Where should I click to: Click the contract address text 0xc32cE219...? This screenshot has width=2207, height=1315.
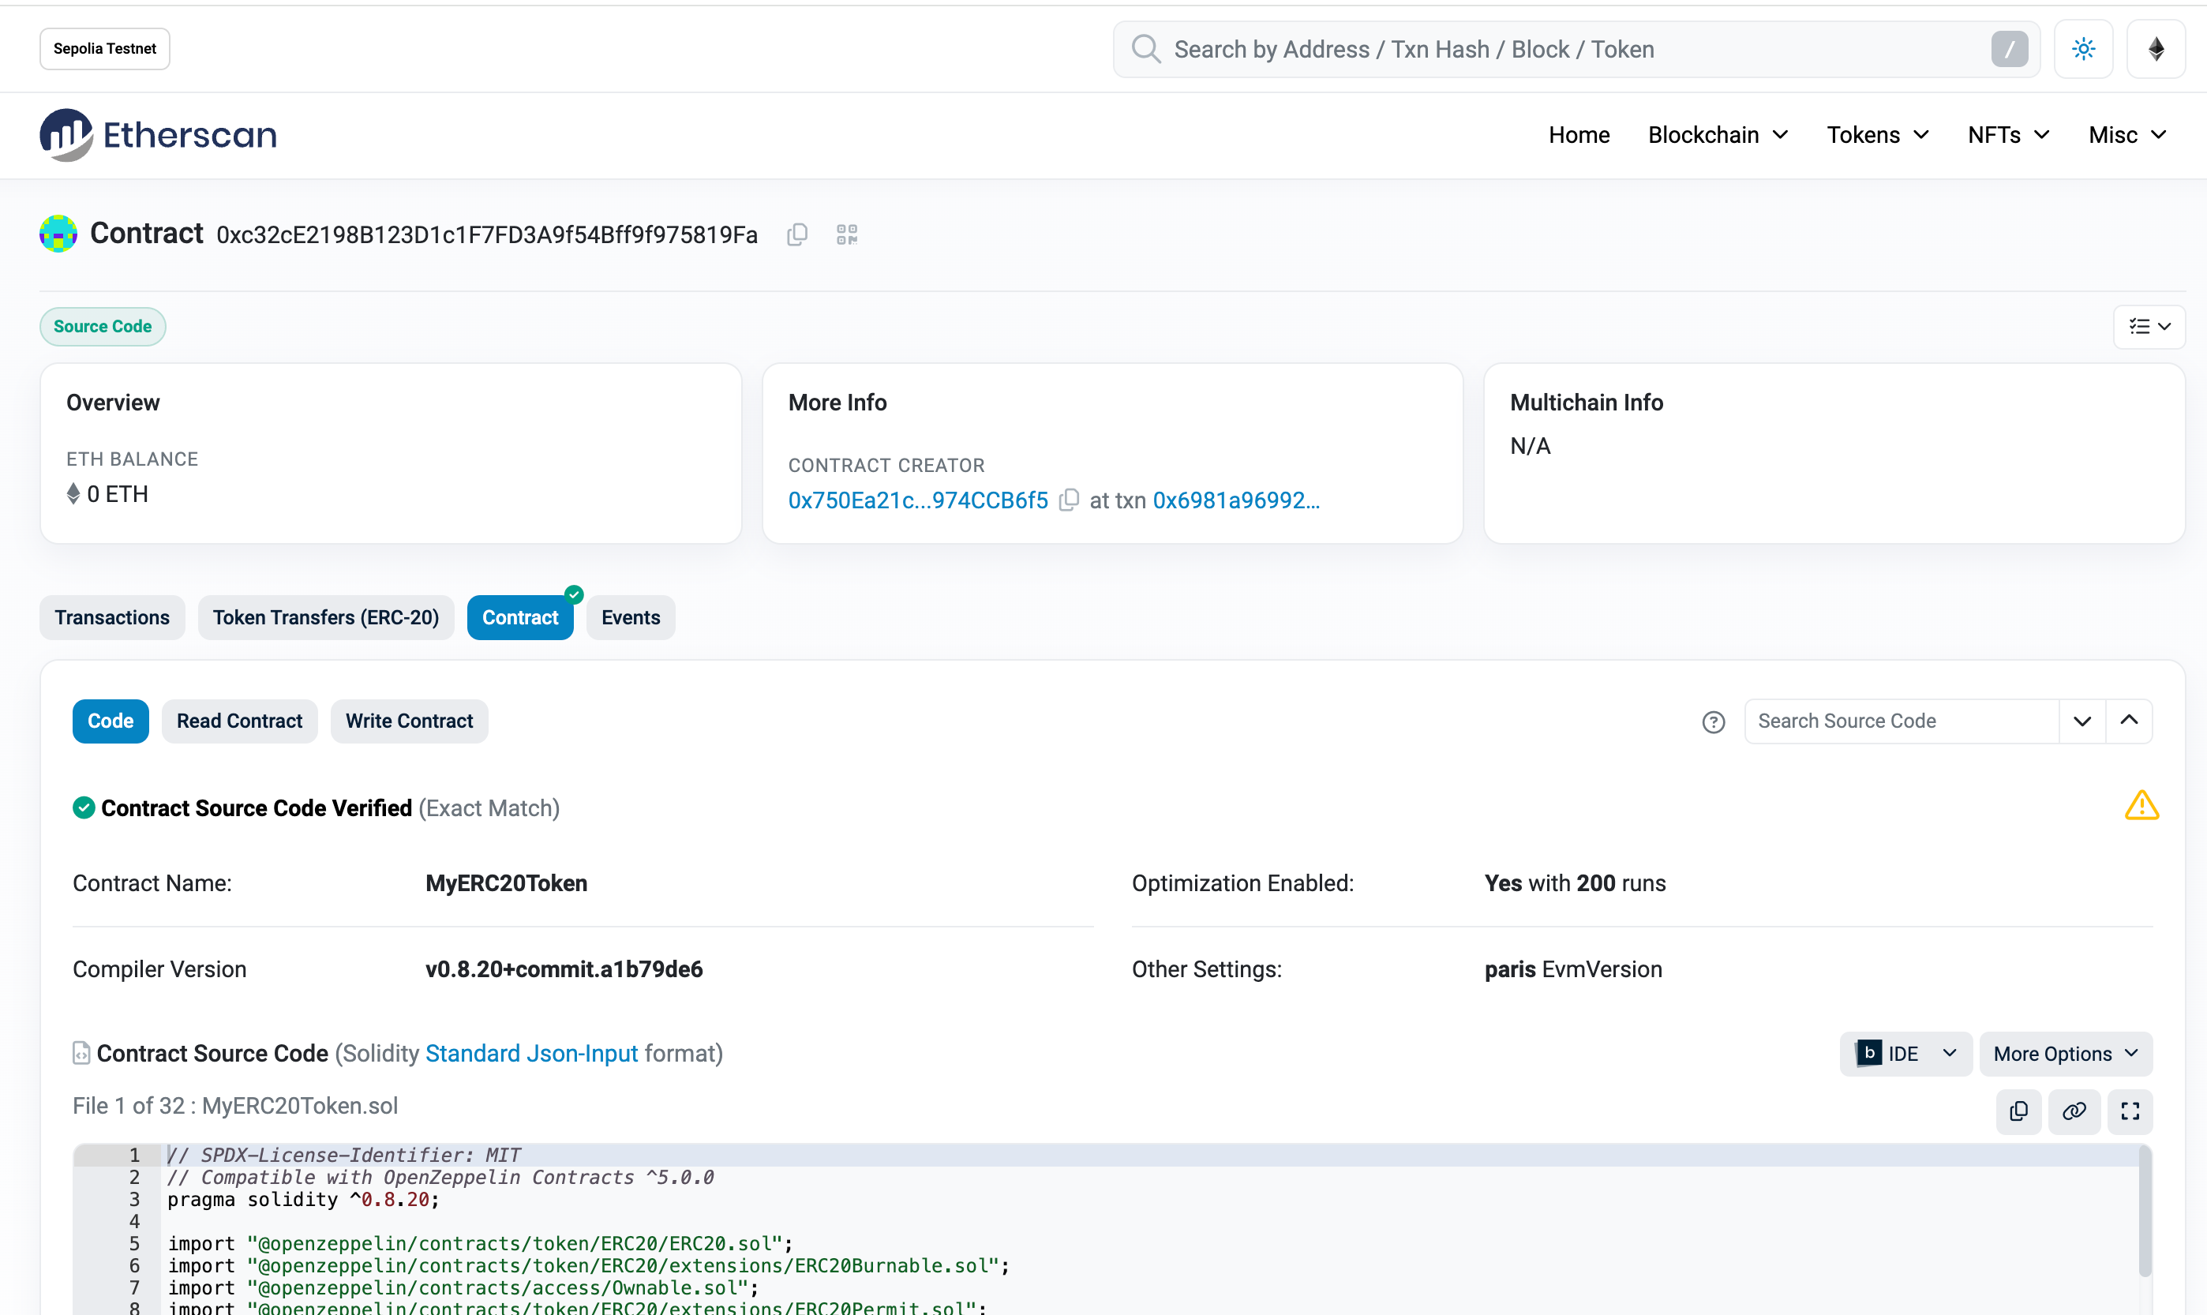pyautogui.click(x=486, y=235)
